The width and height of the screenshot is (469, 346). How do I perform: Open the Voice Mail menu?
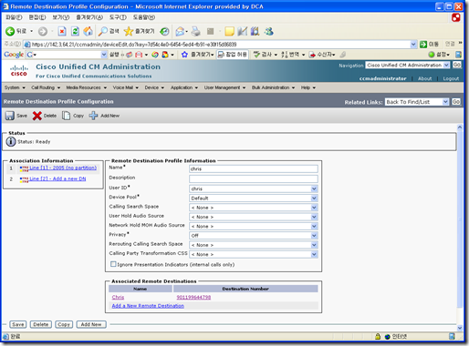coord(126,87)
